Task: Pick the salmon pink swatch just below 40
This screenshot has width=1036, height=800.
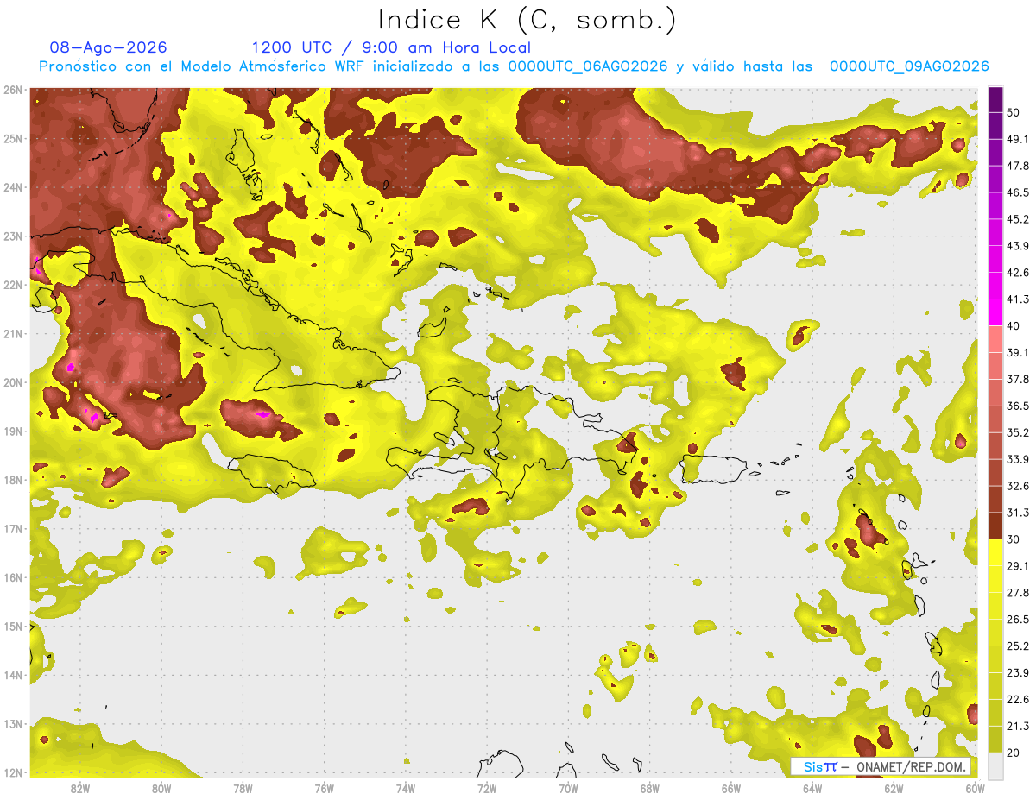Action: pos(995,338)
